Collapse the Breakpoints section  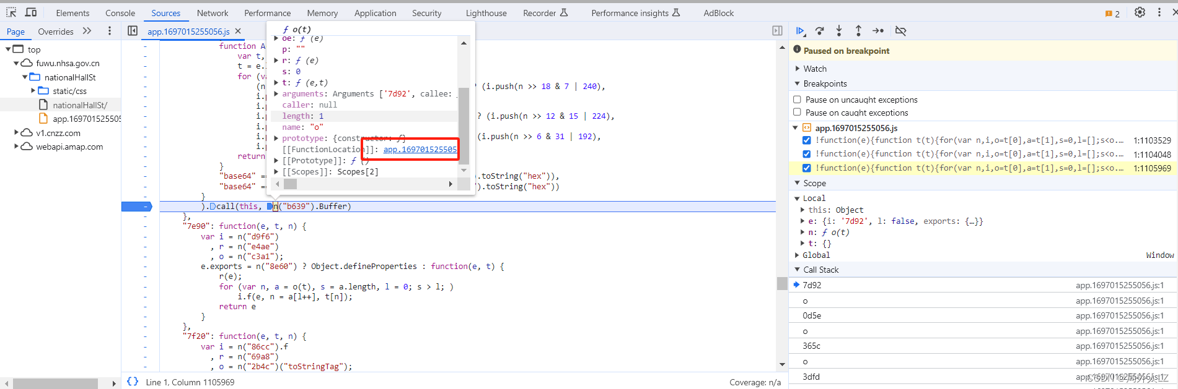point(798,83)
